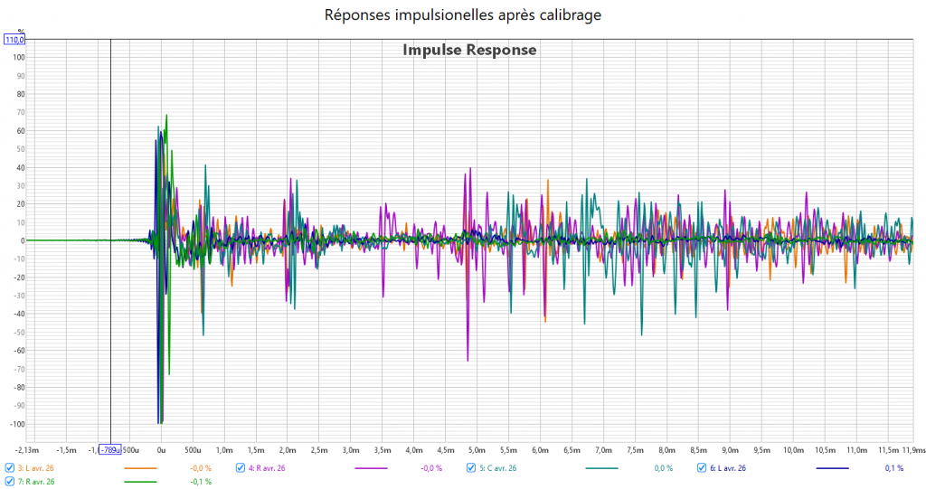Uncheck the 3: L avr. 26 trace checkbox
Viewport: 926px width, 489px height.
coord(10,468)
